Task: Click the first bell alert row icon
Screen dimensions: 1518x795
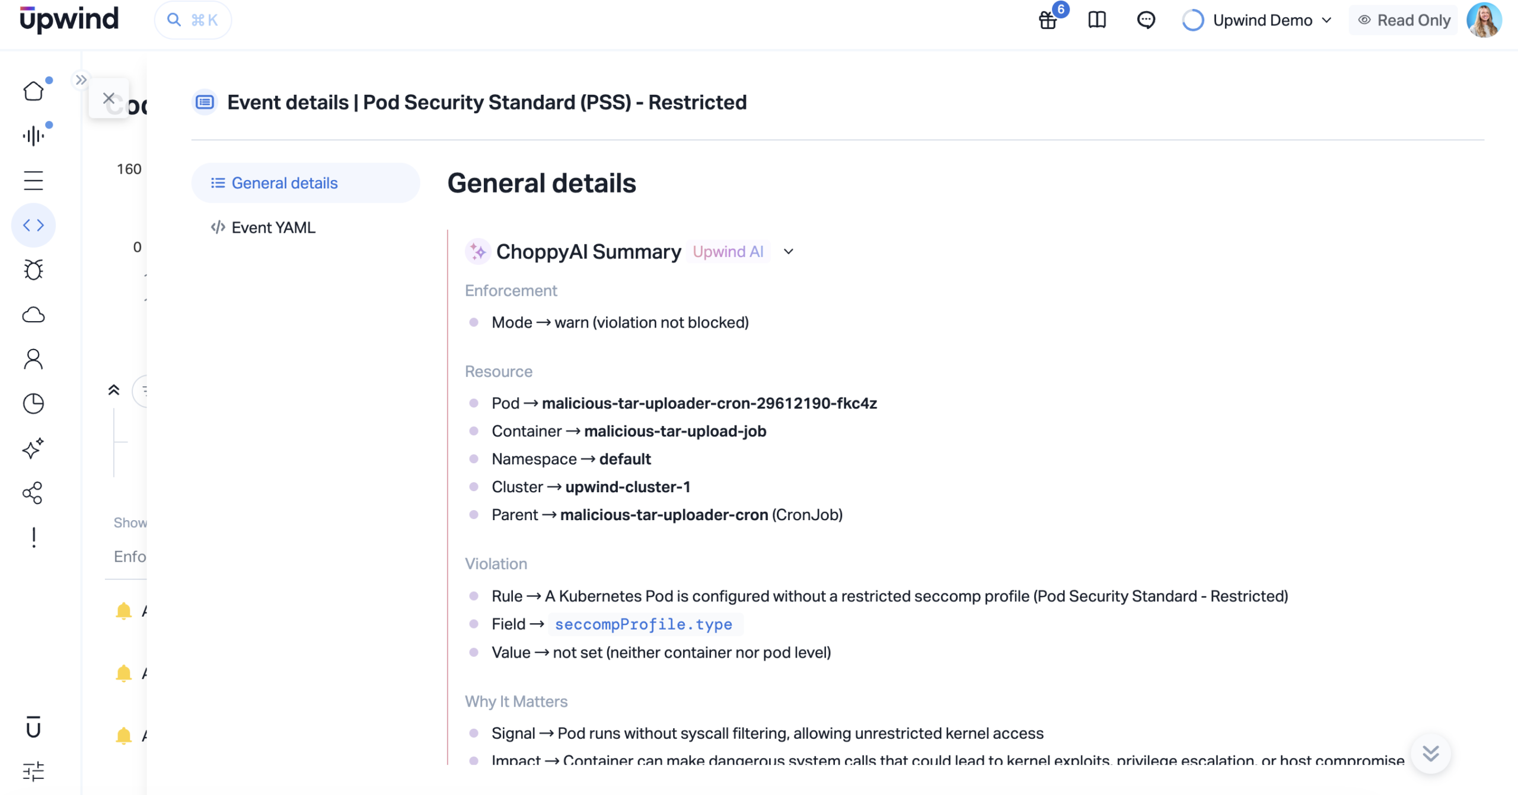Action: (123, 611)
